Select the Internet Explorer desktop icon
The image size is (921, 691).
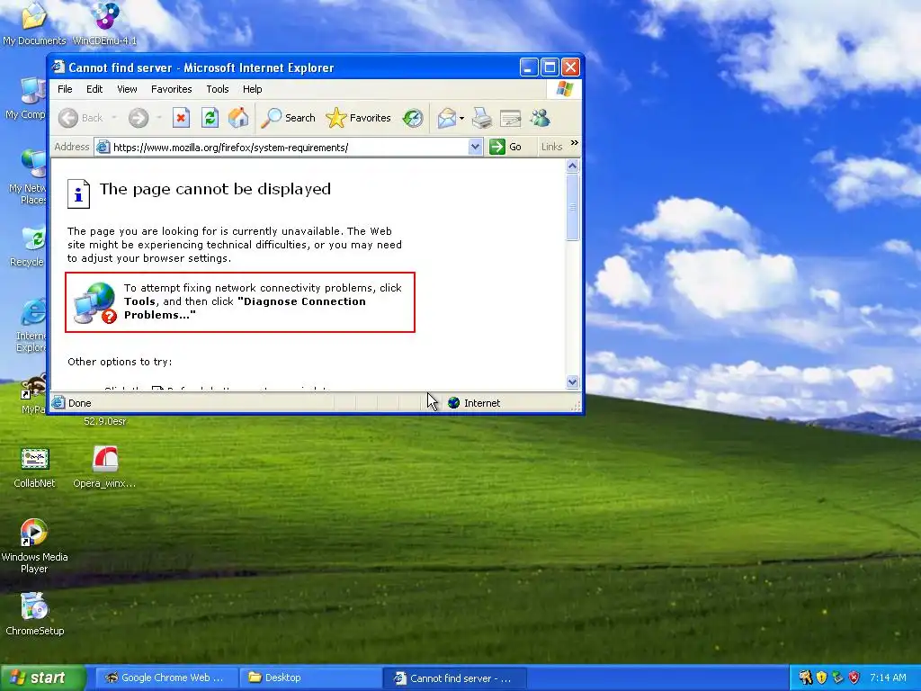(31, 326)
